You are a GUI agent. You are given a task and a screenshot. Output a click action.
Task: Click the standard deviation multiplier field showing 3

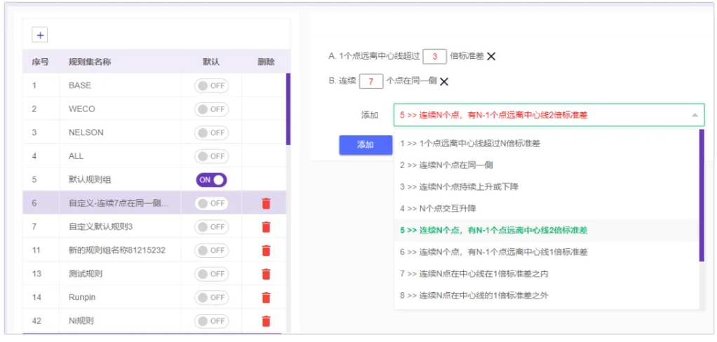pyautogui.click(x=434, y=57)
